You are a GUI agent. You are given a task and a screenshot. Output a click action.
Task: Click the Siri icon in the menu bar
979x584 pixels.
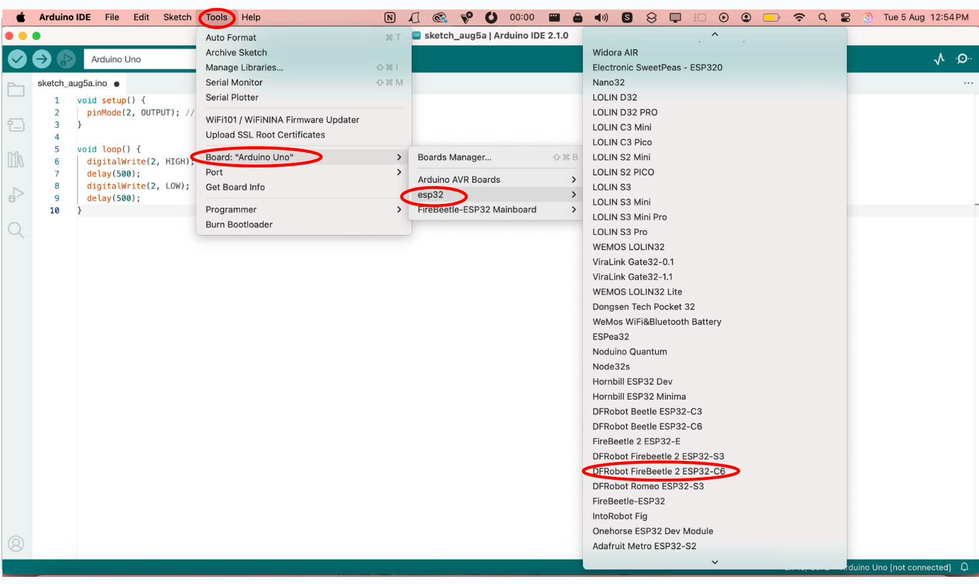[x=868, y=17]
